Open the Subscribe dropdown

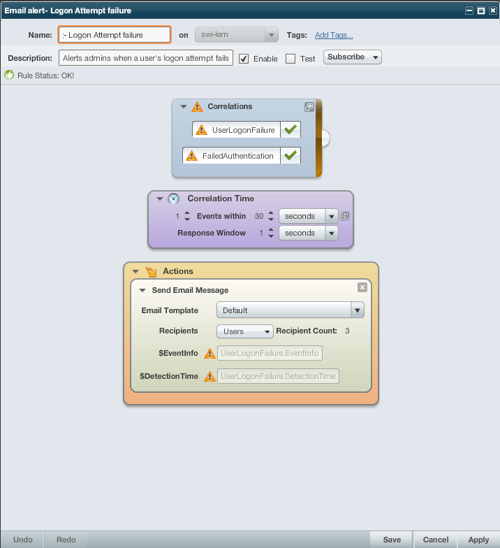coord(352,57)
